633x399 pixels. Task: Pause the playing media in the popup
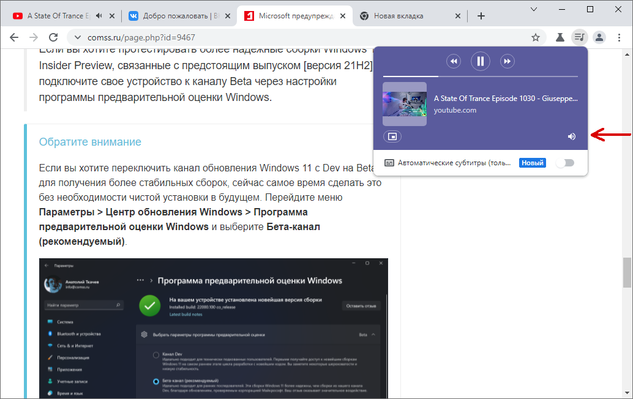tap(481, 61)
